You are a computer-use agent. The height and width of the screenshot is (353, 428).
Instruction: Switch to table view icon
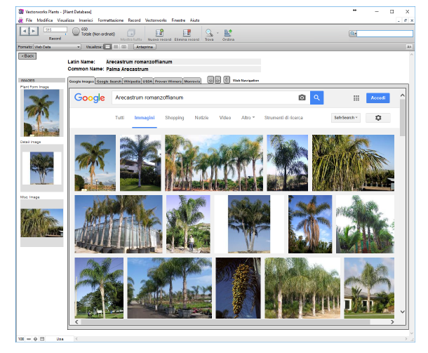click(124, 47)
